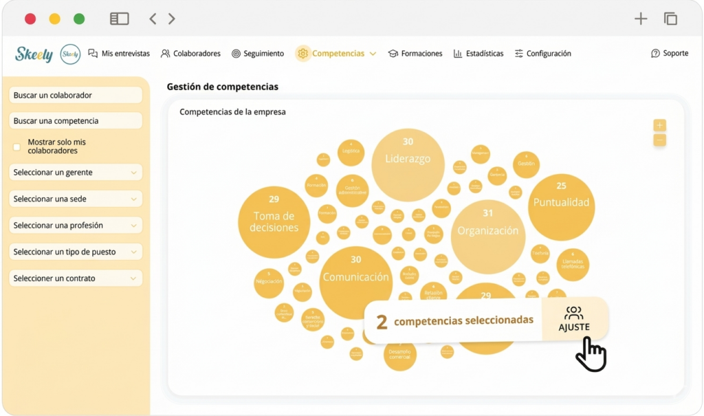Viewport: 704px width, 416px height.
Task: Open 'Seleccionar un tipo de puesto' dropdown
Action: [x=76, y=252]
